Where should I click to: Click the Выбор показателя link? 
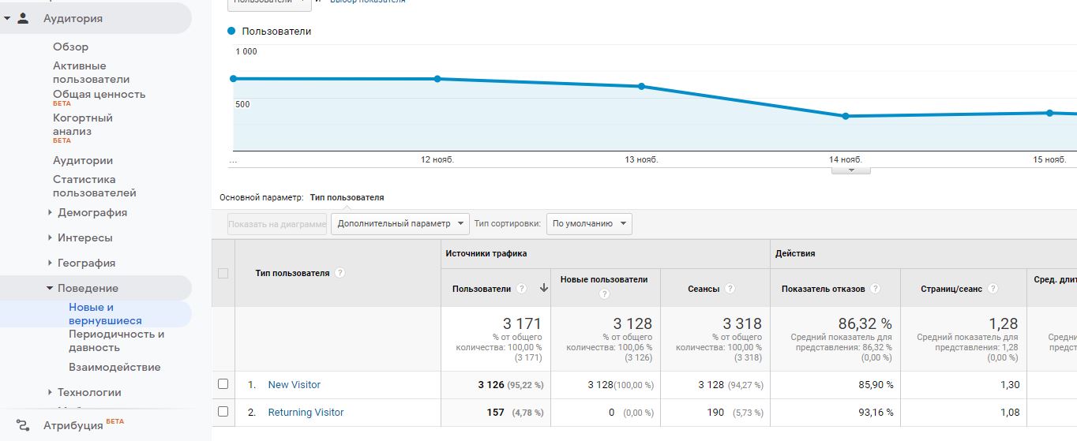(368, 2)
